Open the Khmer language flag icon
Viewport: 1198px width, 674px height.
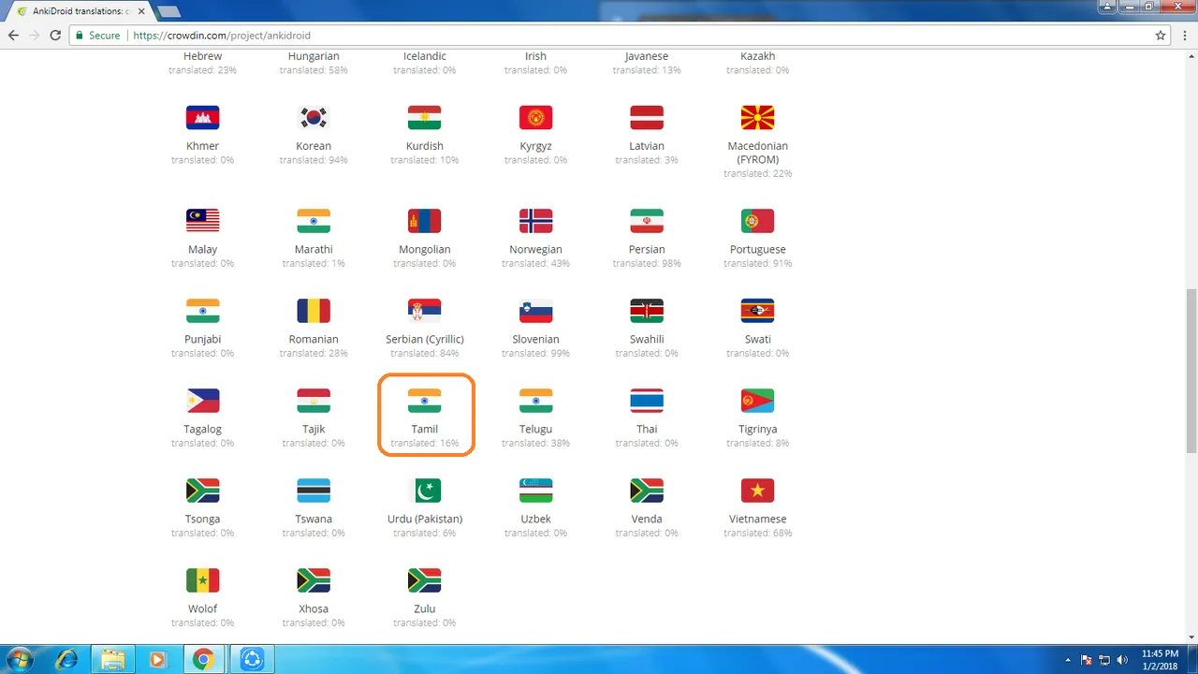coord(202,118)
